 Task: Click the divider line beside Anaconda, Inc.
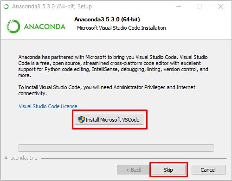coord(134,158)
